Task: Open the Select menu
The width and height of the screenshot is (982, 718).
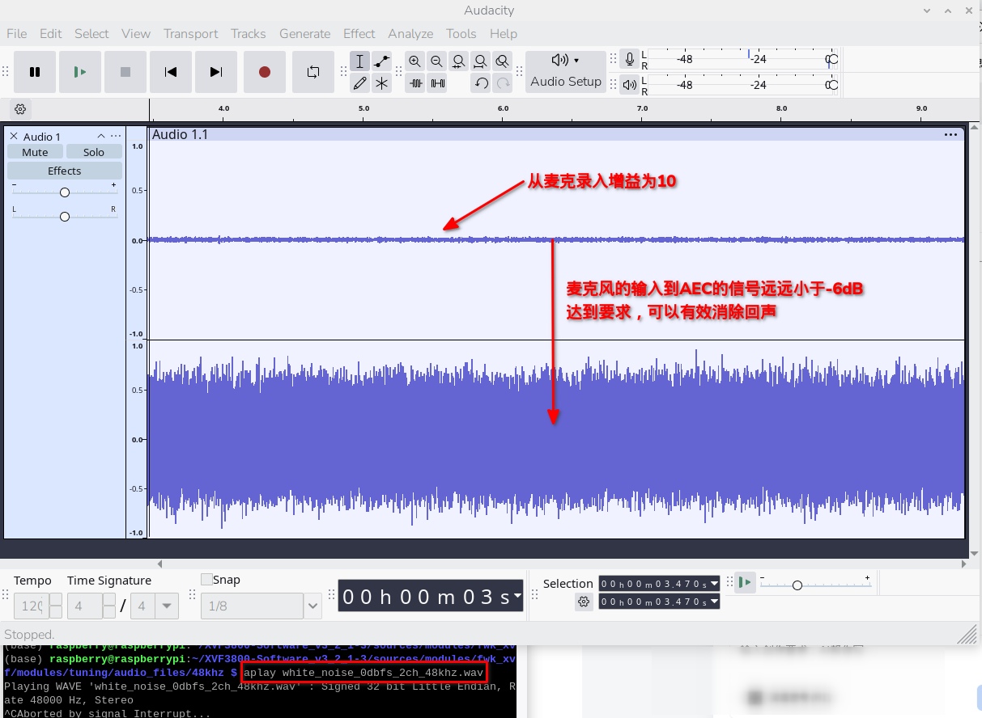Action: coord(91,33)
